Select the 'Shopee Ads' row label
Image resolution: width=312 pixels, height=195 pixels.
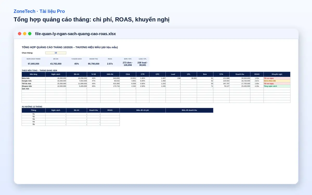[34, 86]
